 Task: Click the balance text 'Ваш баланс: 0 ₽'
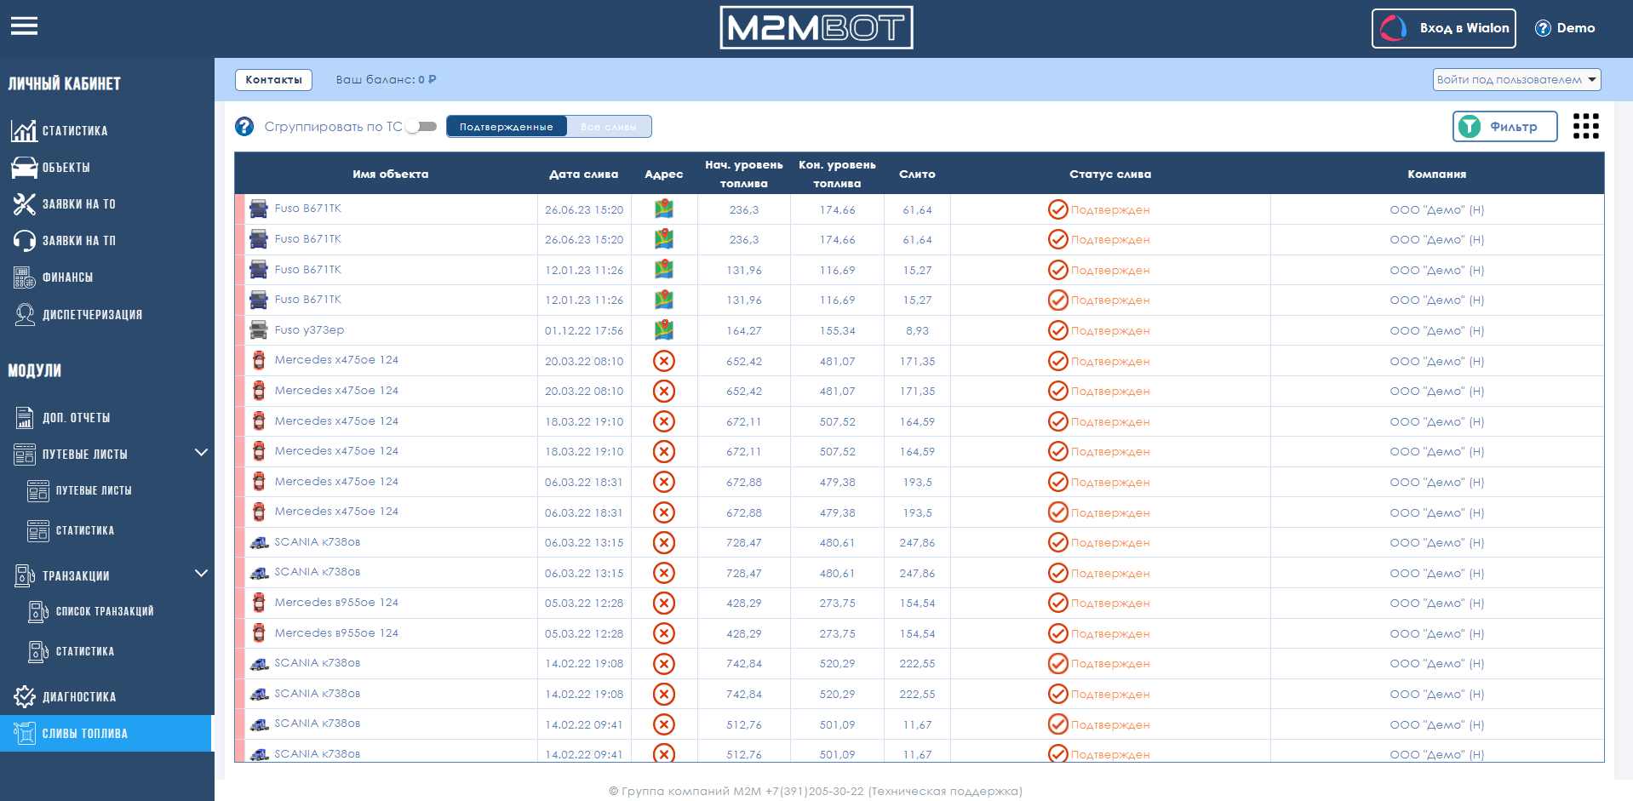point(386,79)
